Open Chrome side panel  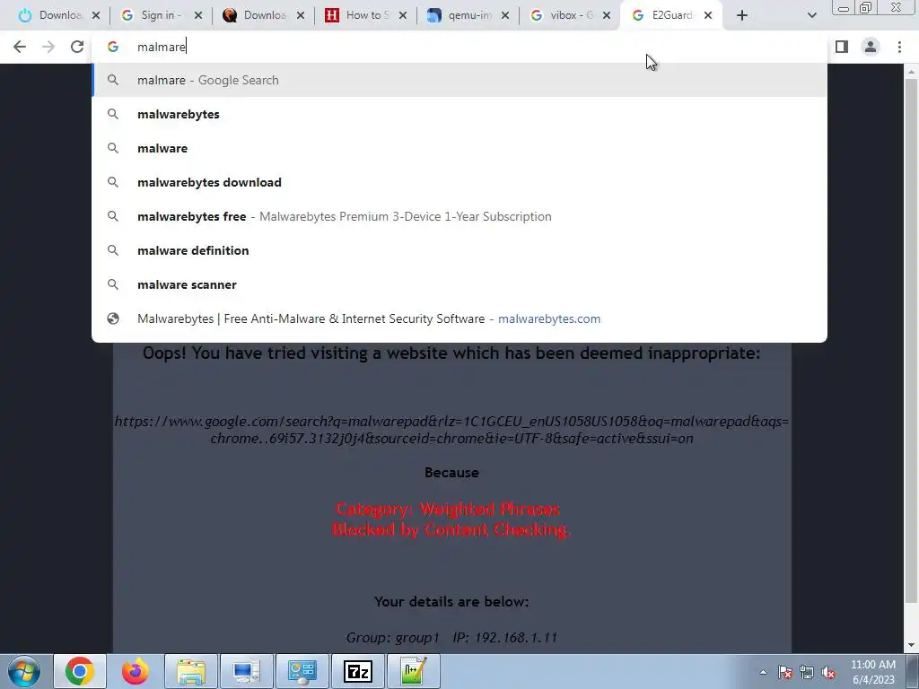pos(842,47)
